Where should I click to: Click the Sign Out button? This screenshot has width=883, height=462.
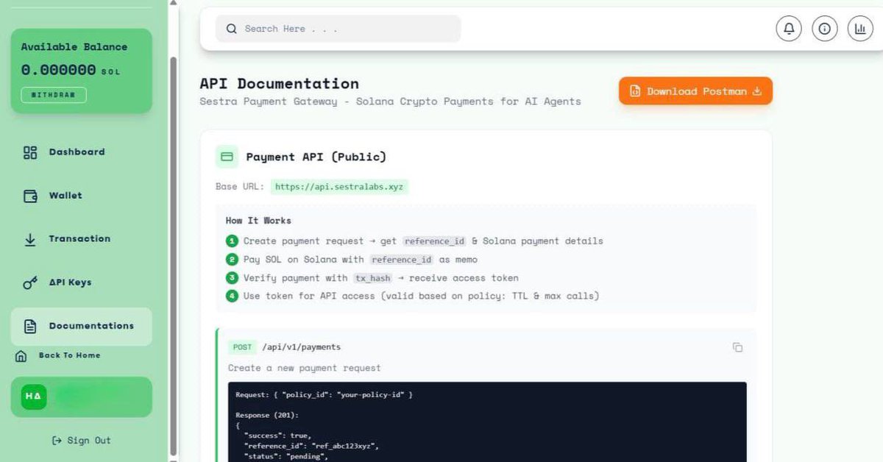pos(81,441)
